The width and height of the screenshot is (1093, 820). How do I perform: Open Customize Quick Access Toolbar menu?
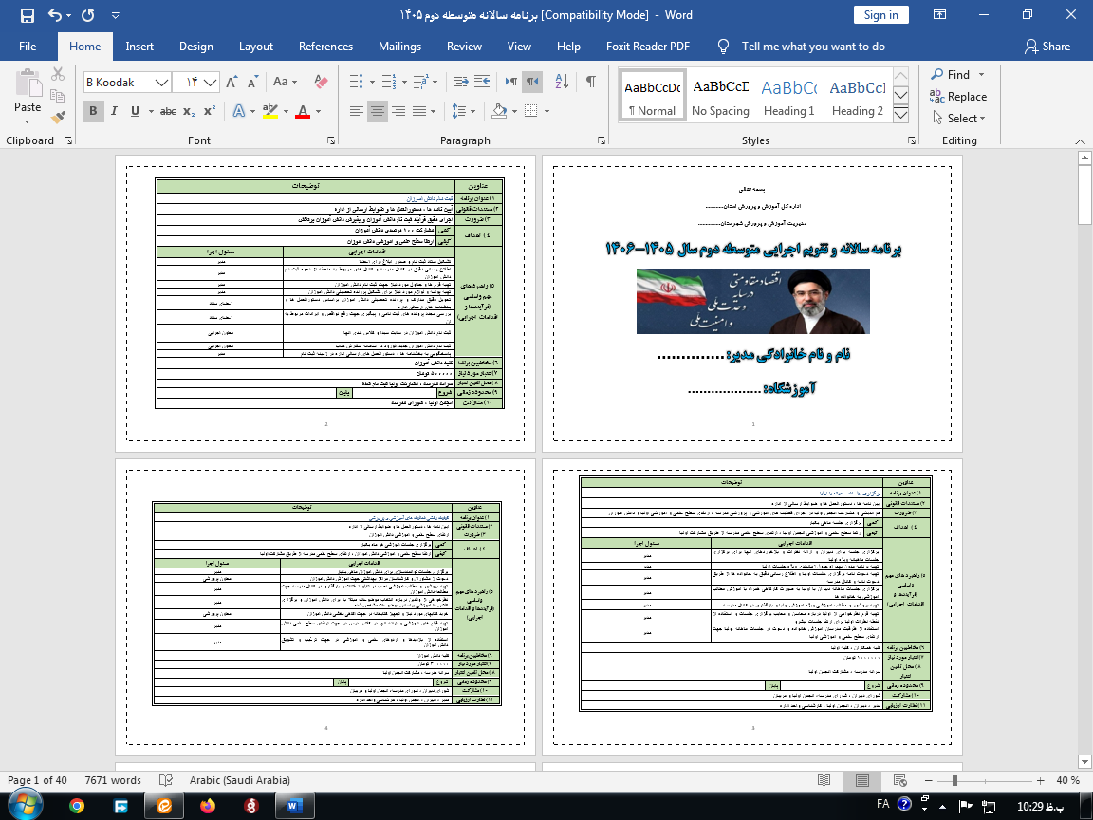(x=116, y=15)
